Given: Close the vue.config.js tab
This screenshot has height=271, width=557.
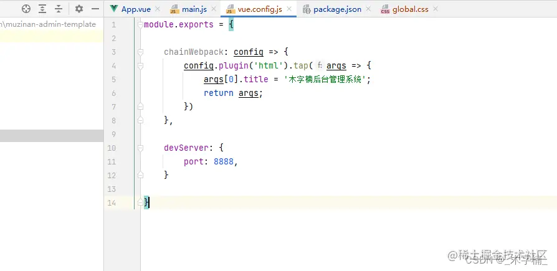Looking at the screenshot, I should pyautogui.click(x=289, y=9).
